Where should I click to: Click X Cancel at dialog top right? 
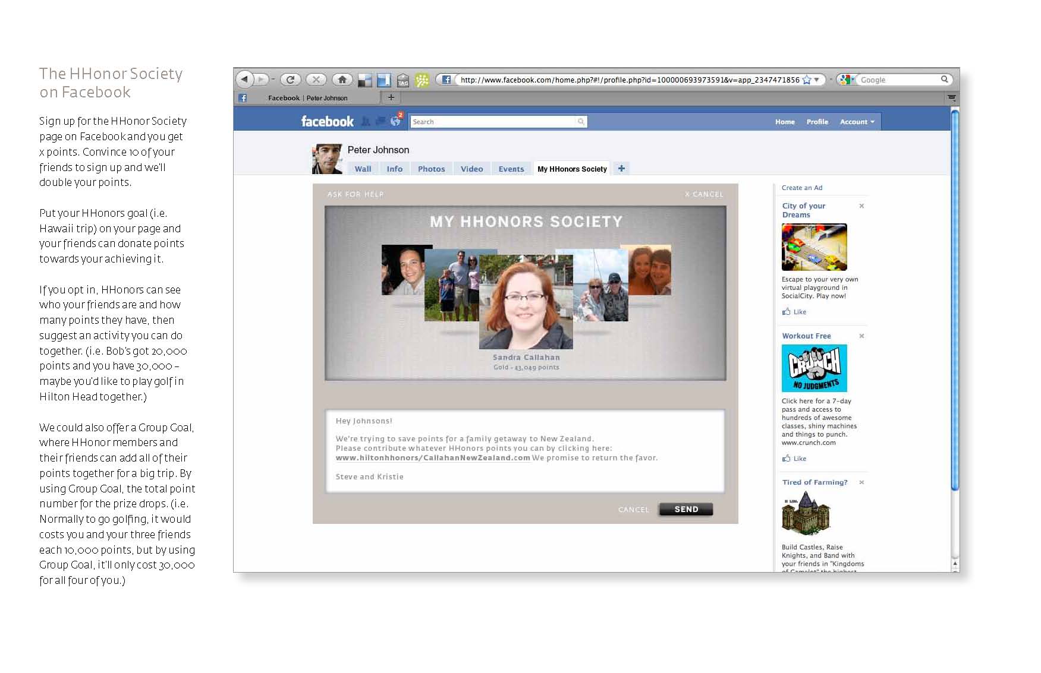pos(704,194)
